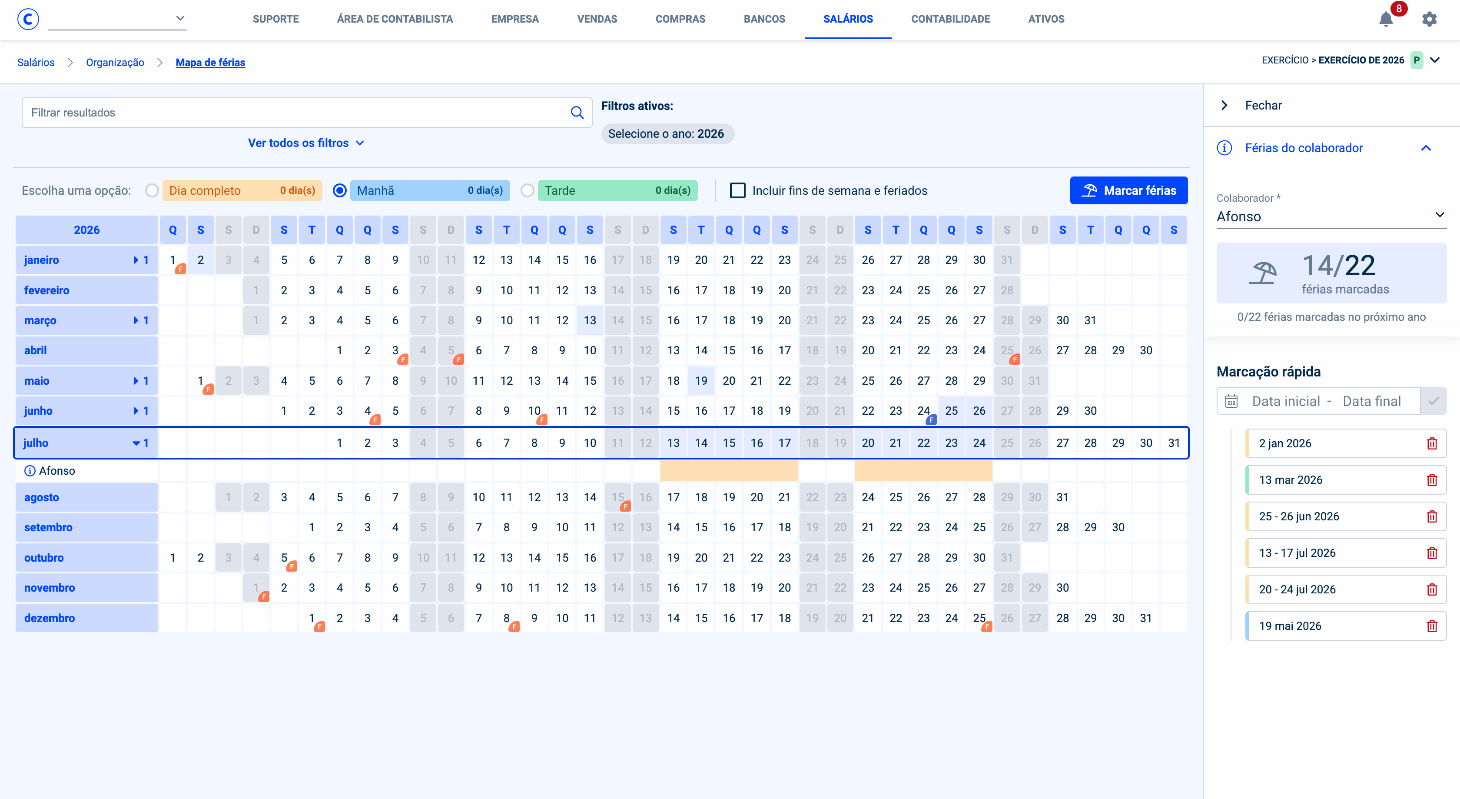
Task: Click the Filtrar resultados search field
Action: tap(307, 112)
